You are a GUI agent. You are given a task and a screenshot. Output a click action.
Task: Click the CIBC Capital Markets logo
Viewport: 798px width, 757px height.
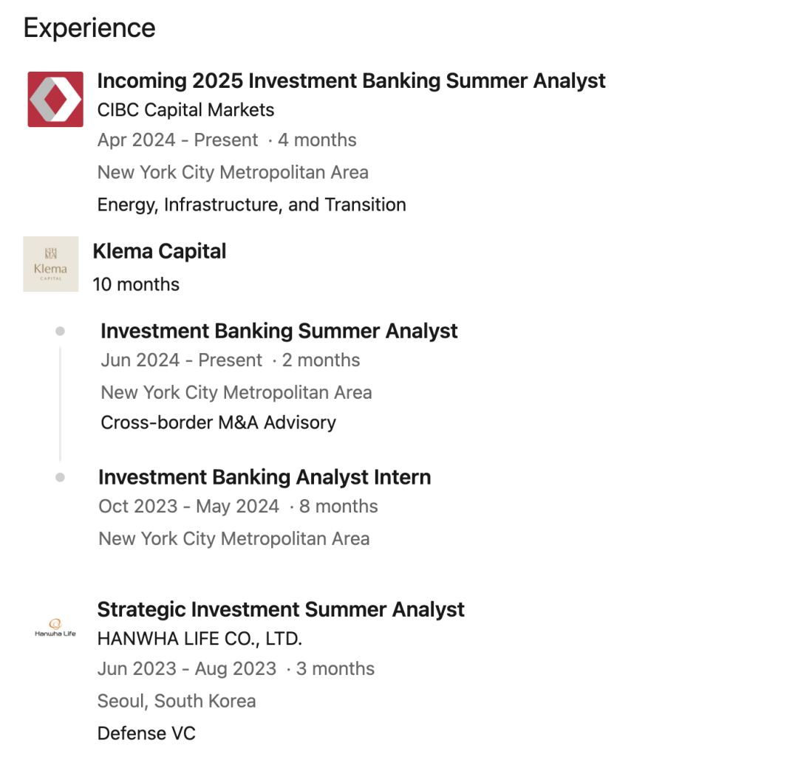pos(55,99)
